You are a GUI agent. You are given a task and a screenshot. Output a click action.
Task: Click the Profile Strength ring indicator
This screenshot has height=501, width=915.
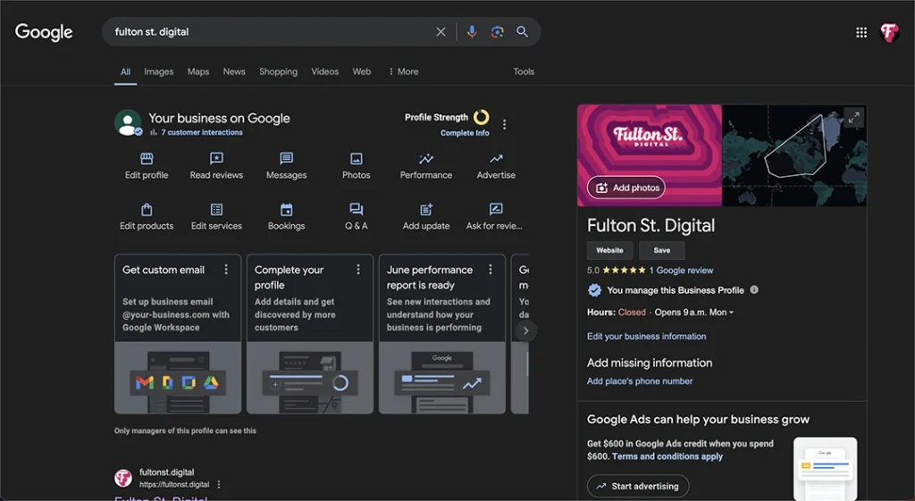pyautogui.click(x=481, y=117)
